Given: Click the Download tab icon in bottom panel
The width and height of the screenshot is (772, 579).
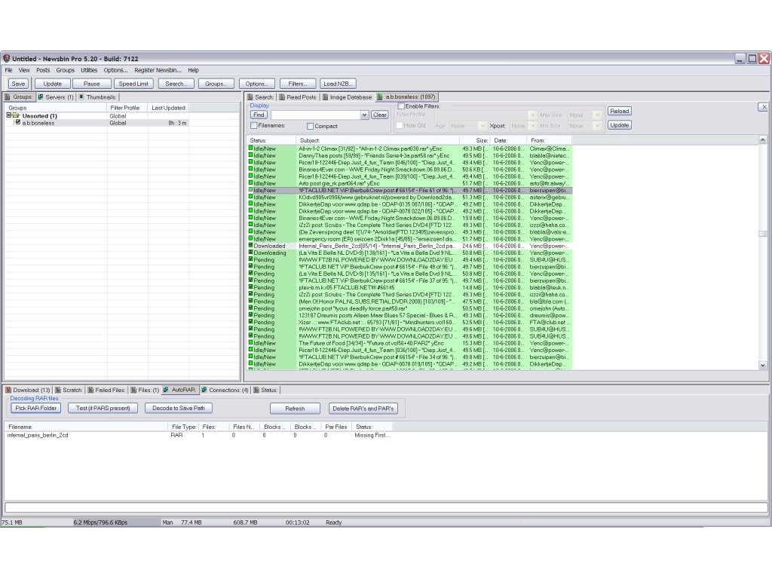Looking at the screenshot, I should coord(9,390).
